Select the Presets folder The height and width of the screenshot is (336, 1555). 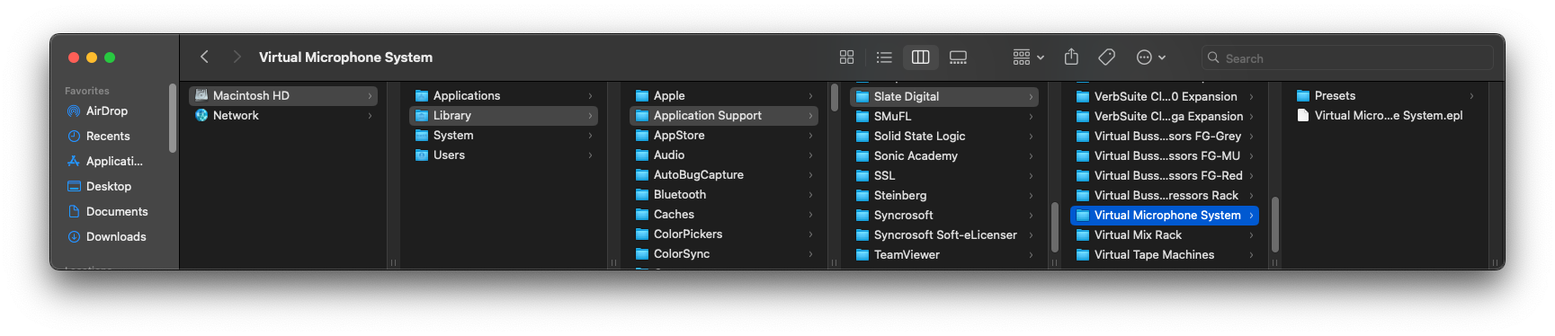click(x=1385, y=95)
